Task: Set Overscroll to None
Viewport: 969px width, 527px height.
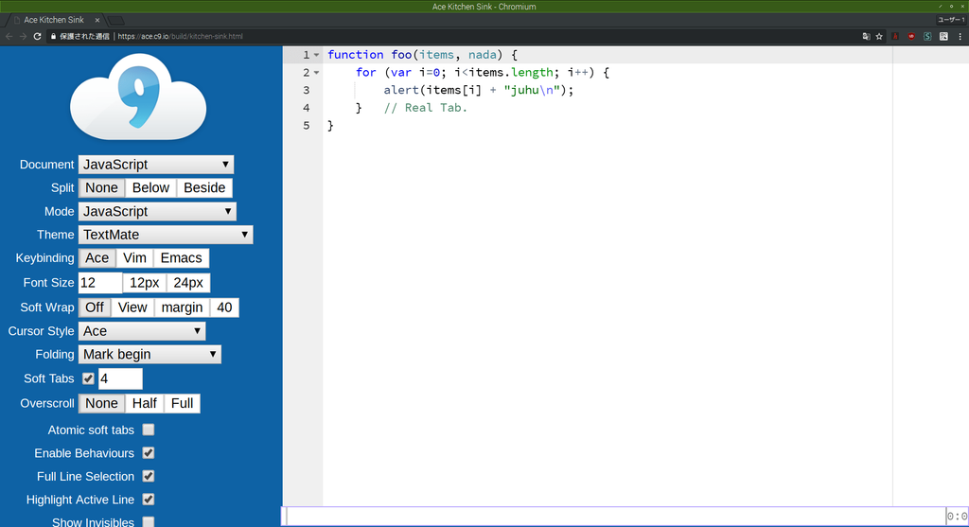Action: pos(101,403)
